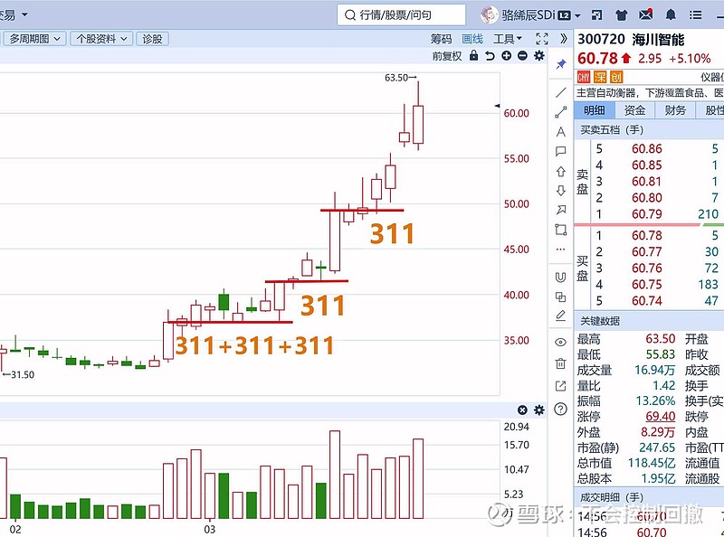Click the undo arrow on chart toolbar
The width and height of the screenshot is (724, 537).
click(x=490, y=56)
